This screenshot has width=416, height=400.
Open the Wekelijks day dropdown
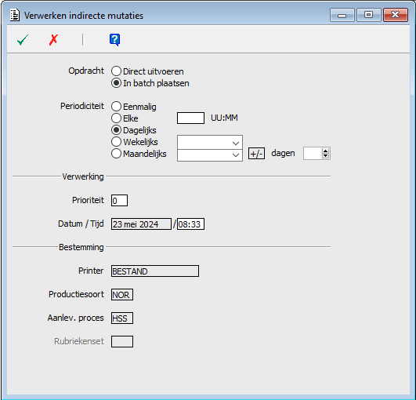point(210,143)
